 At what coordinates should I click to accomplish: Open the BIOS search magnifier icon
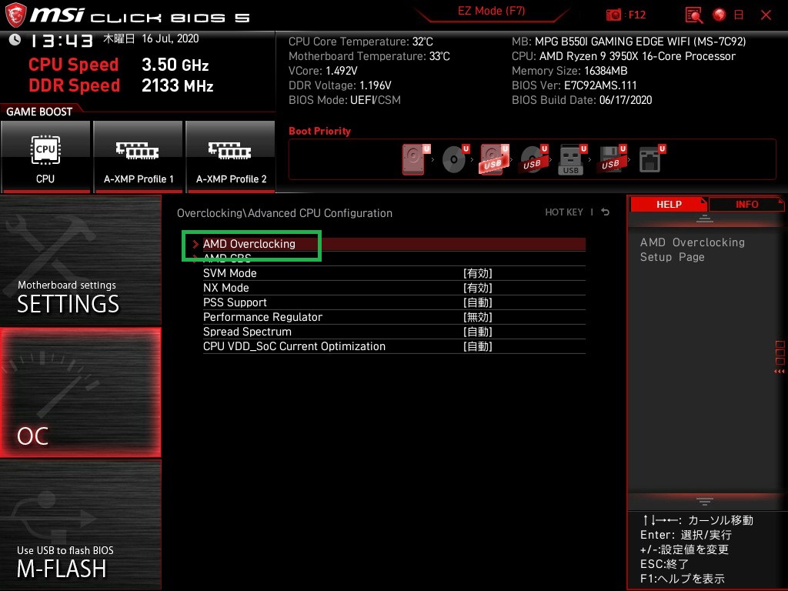click(x=694, y=15)
